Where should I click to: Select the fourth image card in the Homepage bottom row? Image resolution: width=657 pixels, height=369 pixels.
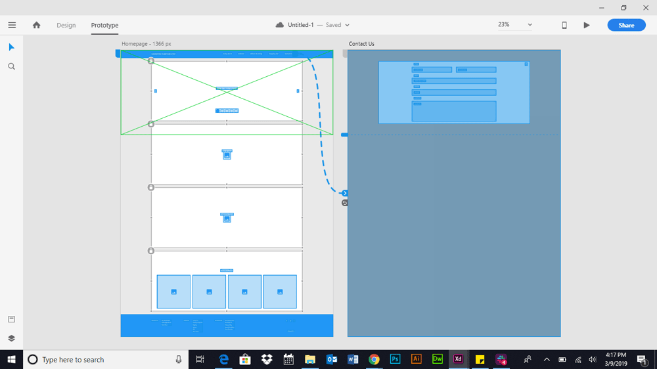coord(280,292)
